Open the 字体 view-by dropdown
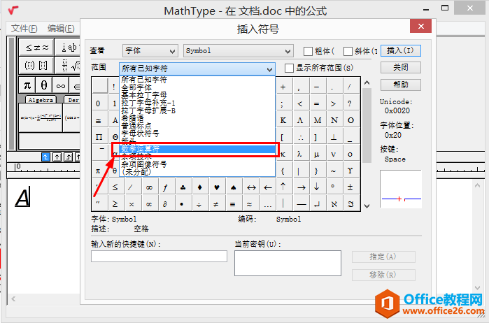489x323 pixels. (x=150, y=51)
